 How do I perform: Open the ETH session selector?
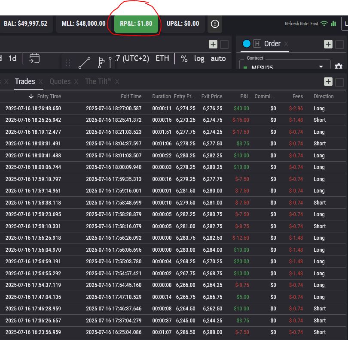(x=162, y=59)
